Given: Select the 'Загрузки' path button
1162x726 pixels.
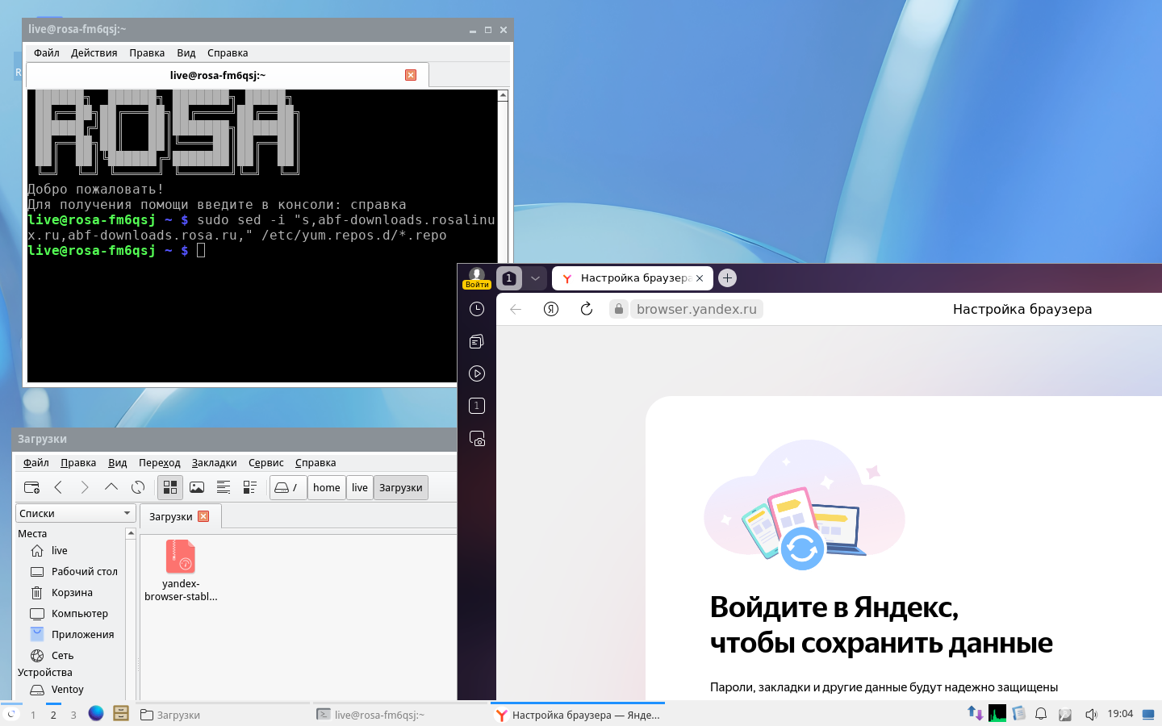Looking at the screenshot, I should pos(401,487).
